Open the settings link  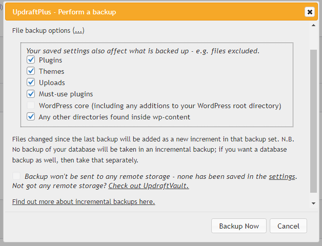(282, 176)
